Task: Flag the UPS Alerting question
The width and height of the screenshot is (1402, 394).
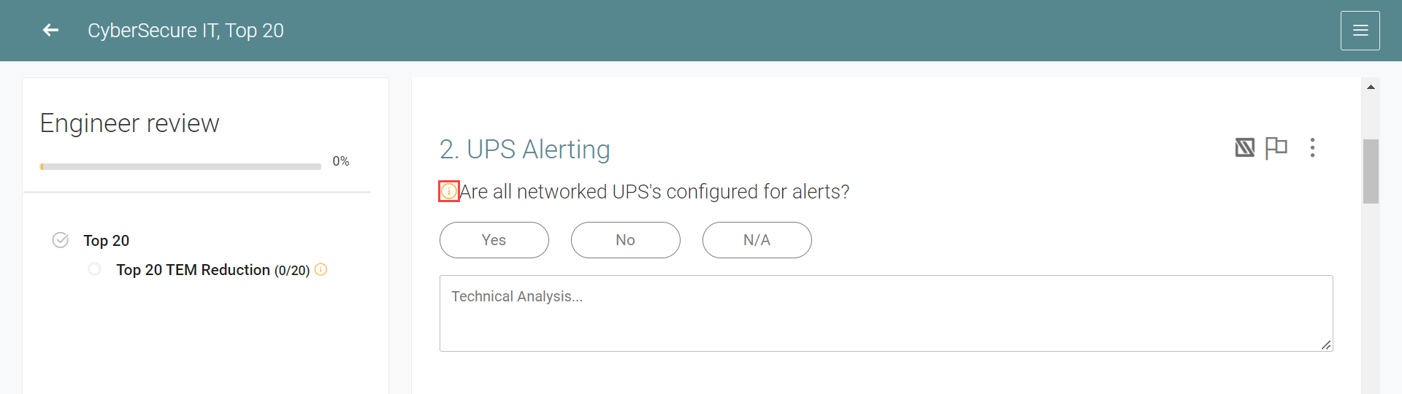Action: point(1276,148)
